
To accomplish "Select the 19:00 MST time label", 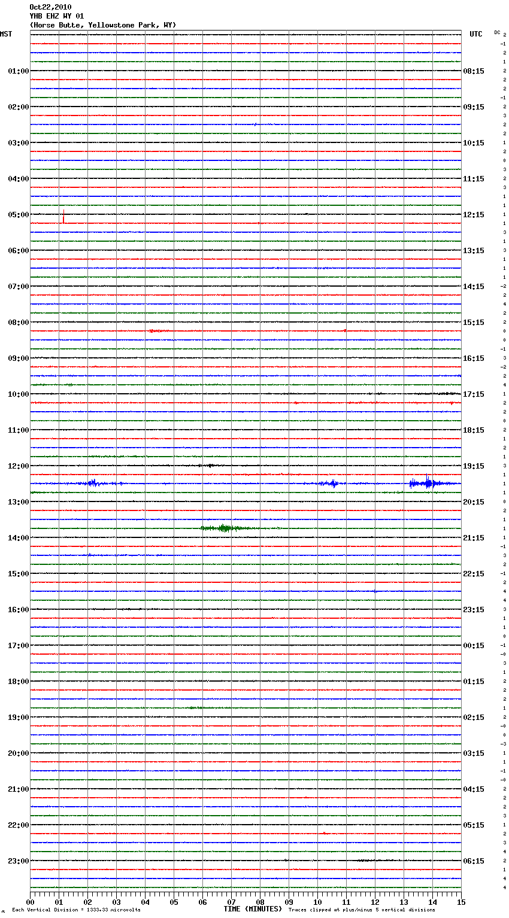I will (x=19, y=718).
